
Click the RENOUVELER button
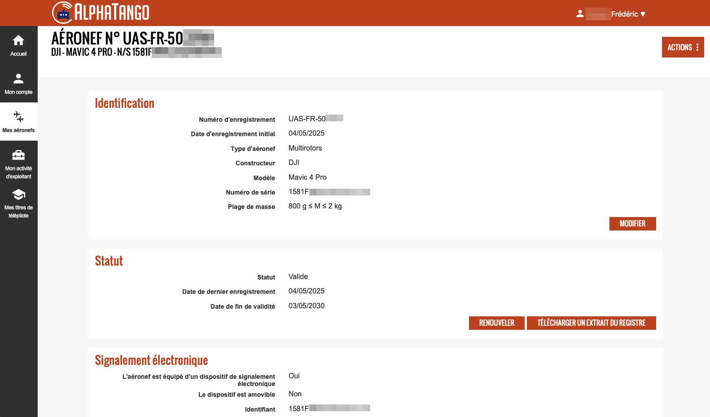496,323
